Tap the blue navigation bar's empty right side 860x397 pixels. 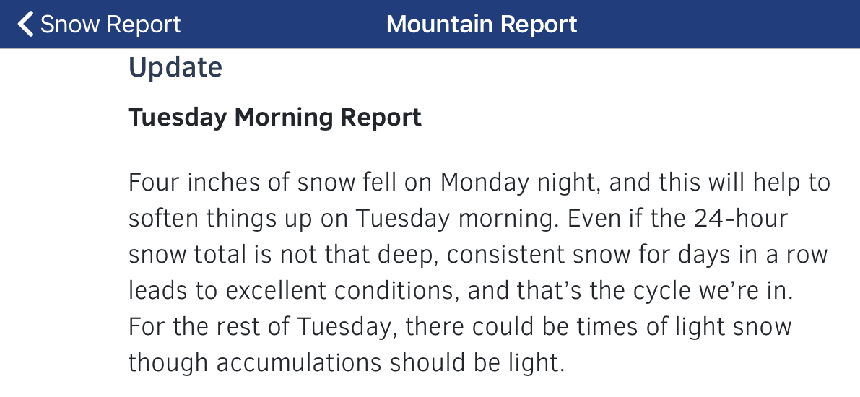pyautogui.click(x=718, y=25)
